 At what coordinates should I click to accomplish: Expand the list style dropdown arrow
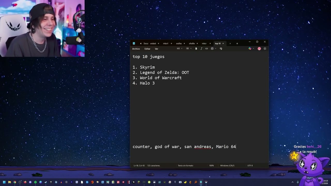pos(191,49)
